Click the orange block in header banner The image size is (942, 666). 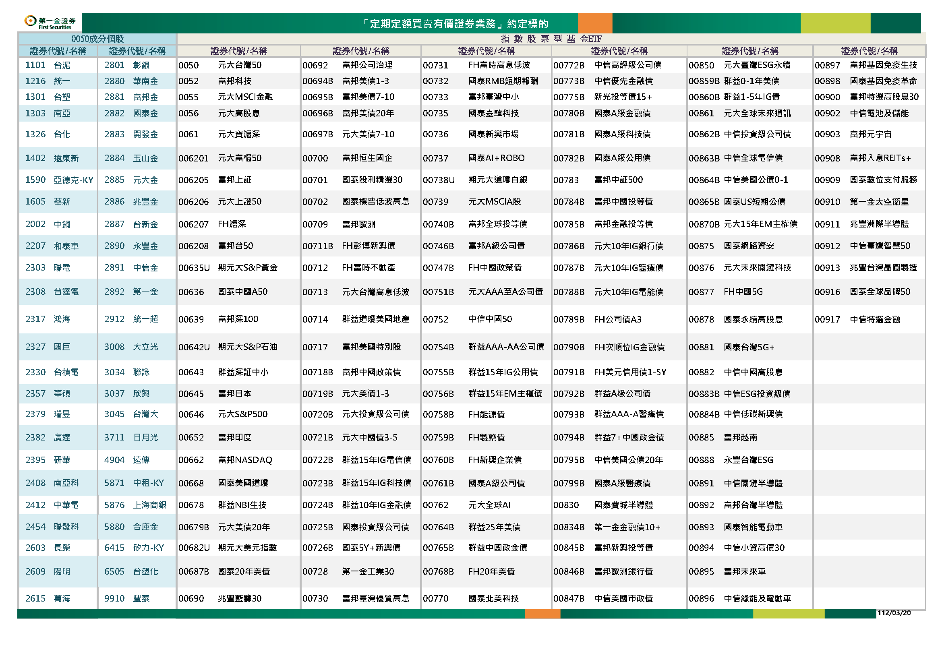[594, 23]
